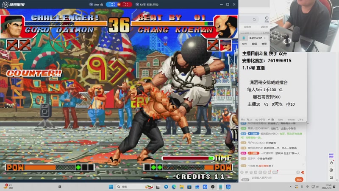Open the 历史 history clock icon

[267, 19]
